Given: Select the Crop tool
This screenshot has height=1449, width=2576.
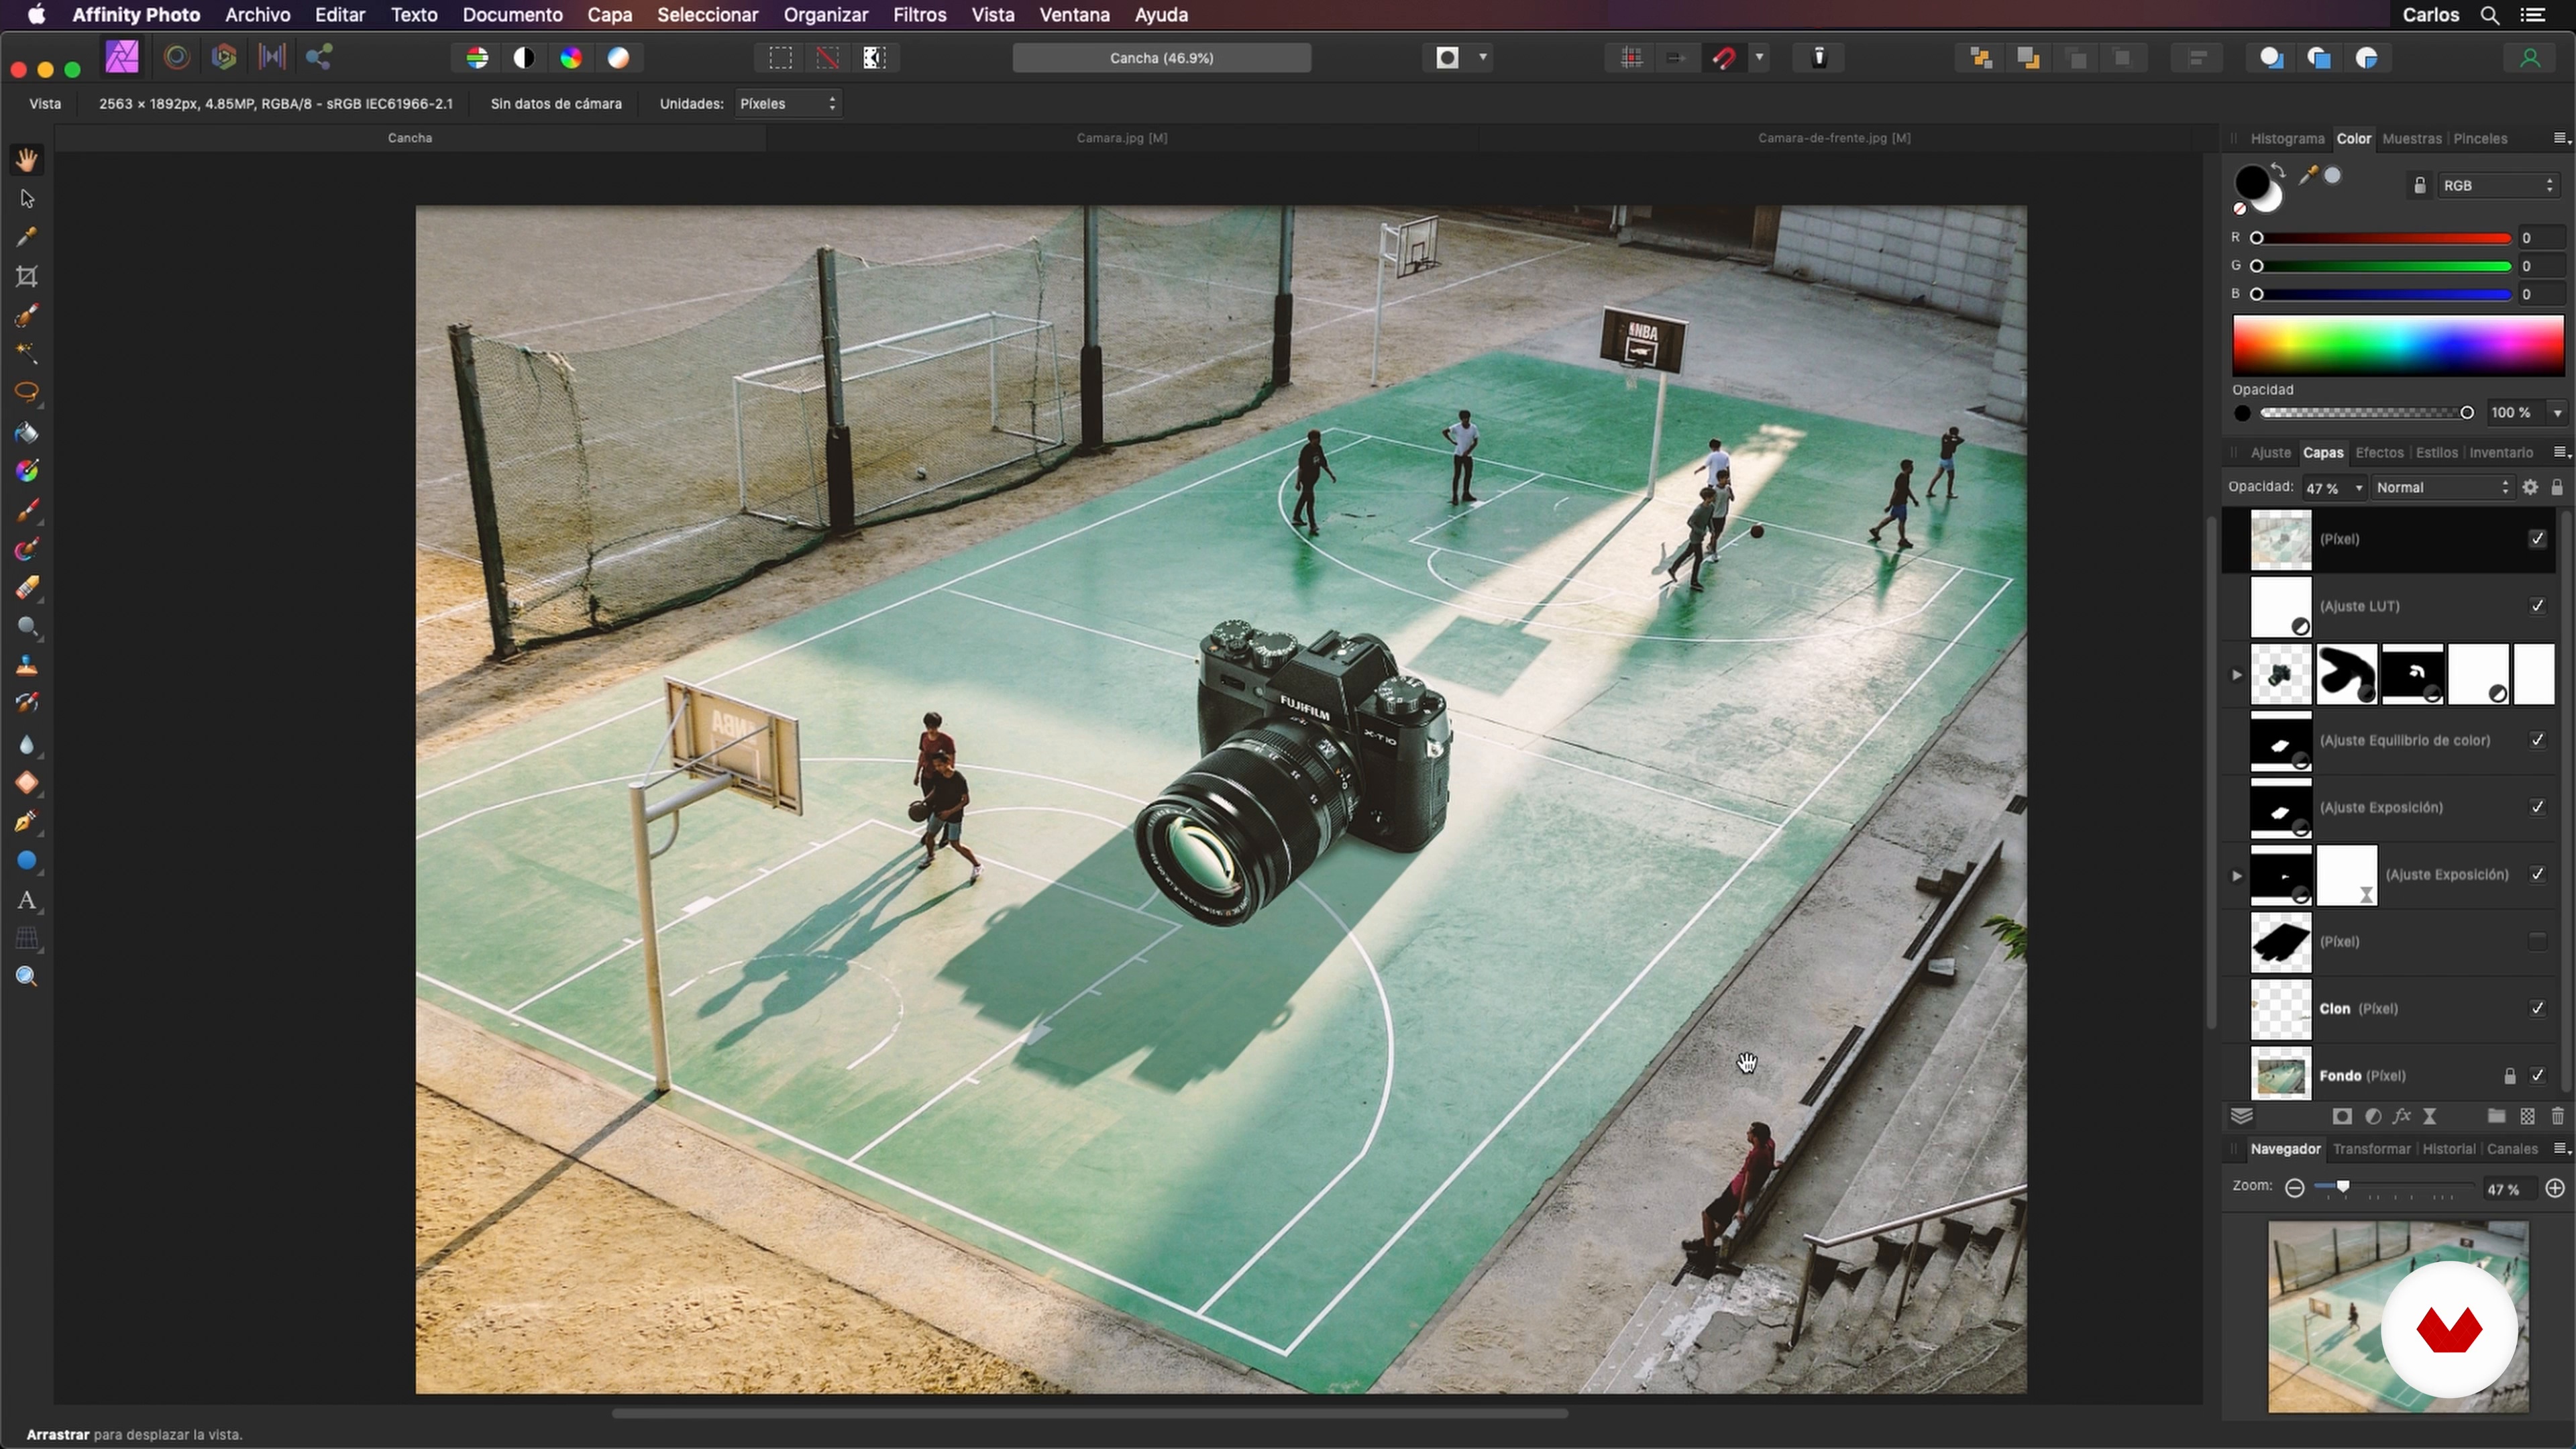Looking at the screenshot, I should pos(27,276).
